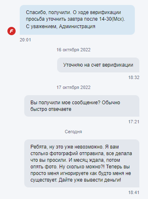Click the 14-30(Мск) time text in admin message
The image size is (148, 199).
[x=112, y=19]
